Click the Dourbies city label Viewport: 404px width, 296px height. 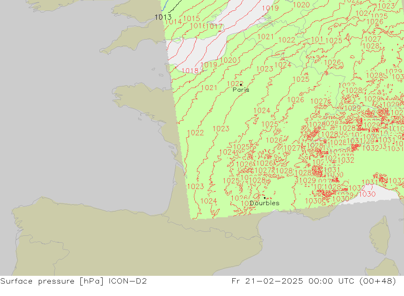[265, 203]
